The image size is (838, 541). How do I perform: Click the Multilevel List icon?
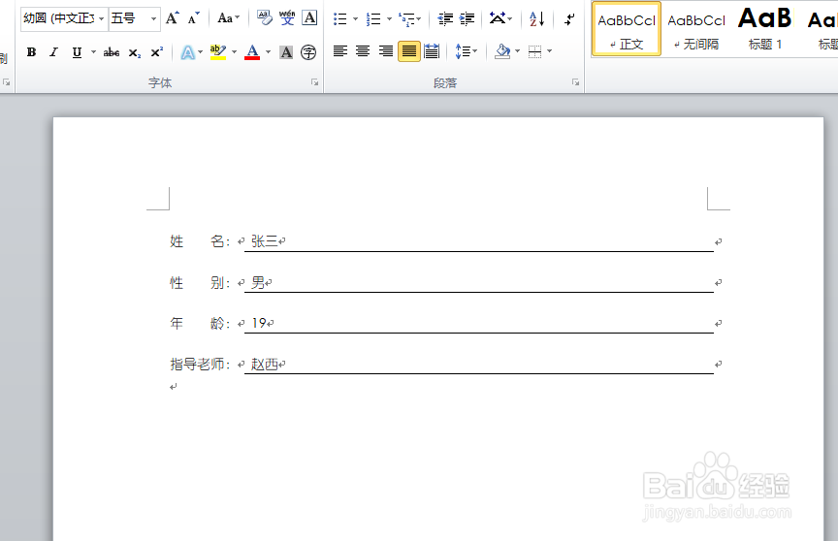pos(406,19)
